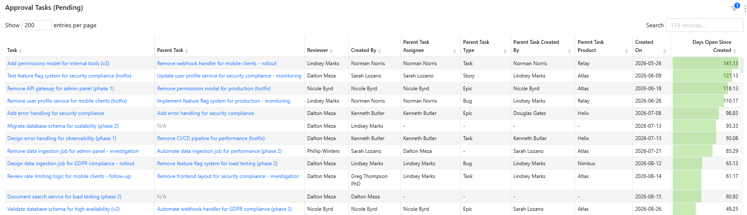Select created date 2026-07-21
Viewport: 747px width, 215px height.
coord(648,151)
